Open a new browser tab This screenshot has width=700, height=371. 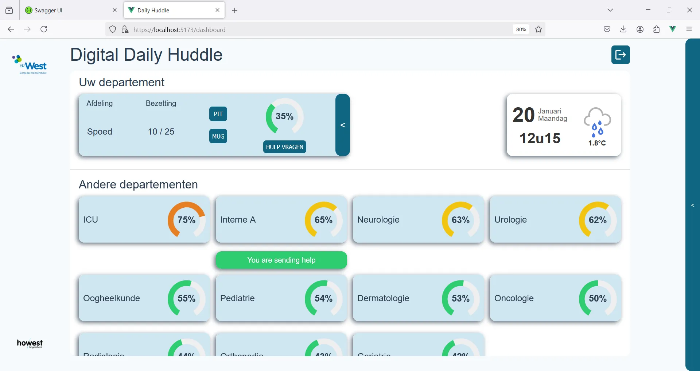tap(235, 11)
